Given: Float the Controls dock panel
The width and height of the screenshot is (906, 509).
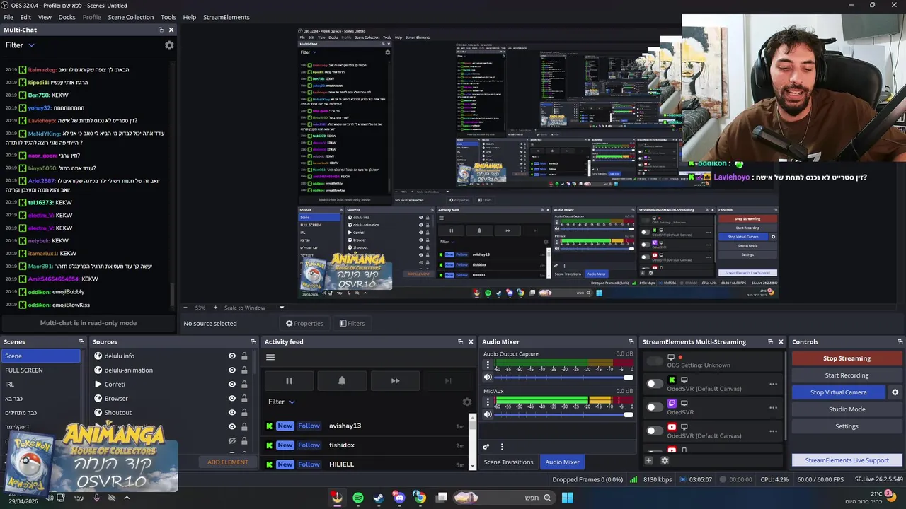Looking at the screenshot, I should (x=899, y=342).
